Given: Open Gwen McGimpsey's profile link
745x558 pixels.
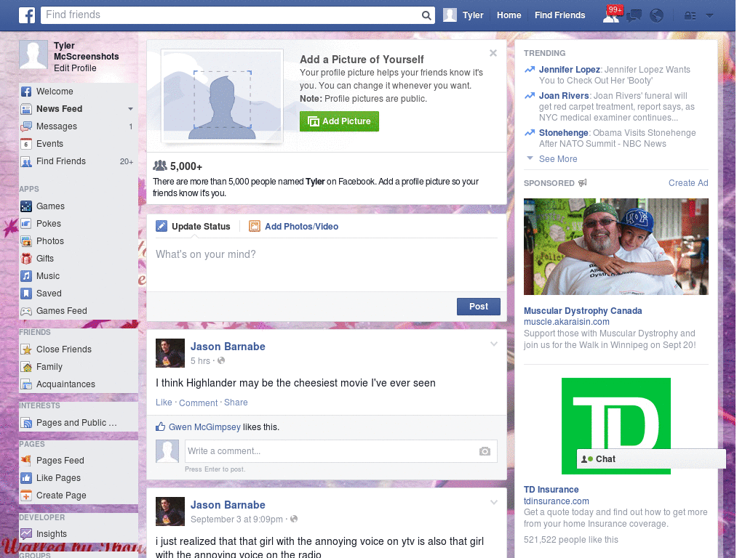Looking at the screenshot, I should coord(204,427).
